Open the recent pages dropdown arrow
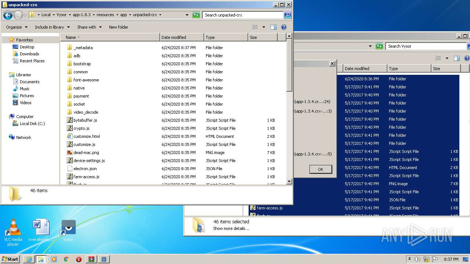Image resolution: width=470 pixels, height=264 pixels. pos(25,15)
